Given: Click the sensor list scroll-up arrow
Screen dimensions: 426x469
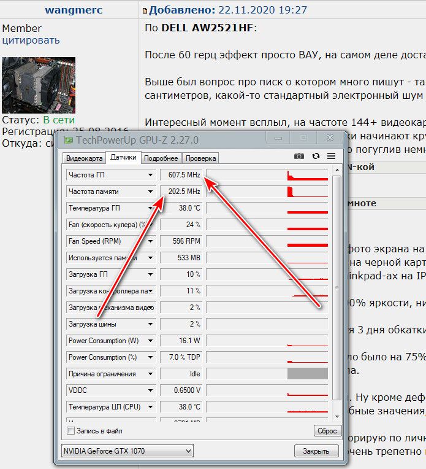Looking at the screenshot, I should coord(337,170).
